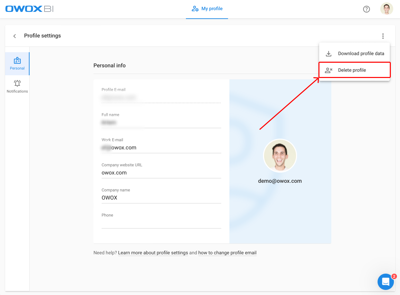Click the Notifications bell icon
The image size is (400, 295).
(17, 83)
